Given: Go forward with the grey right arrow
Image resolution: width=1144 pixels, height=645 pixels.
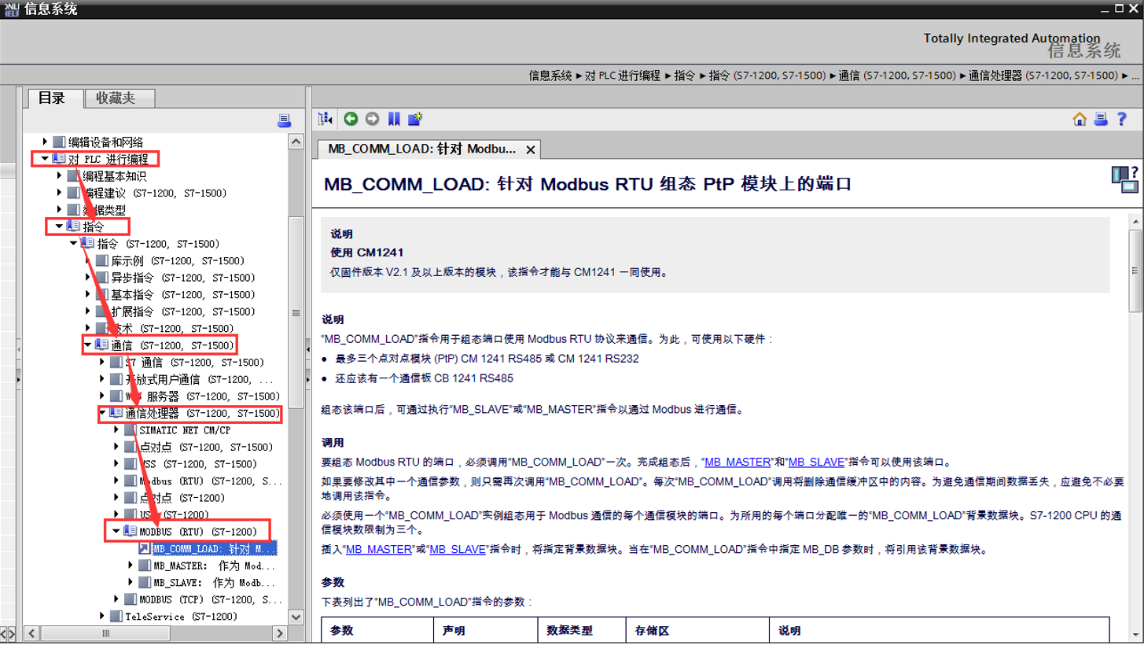Looking at the screenshot, I should point(372,119).
